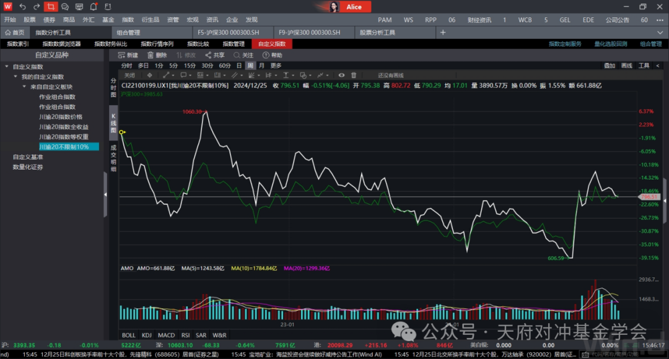The width and height of the screenshot is (669, 359).
Task: Switch the chart to 日 daily period
Action: click(x=239, y=65)
